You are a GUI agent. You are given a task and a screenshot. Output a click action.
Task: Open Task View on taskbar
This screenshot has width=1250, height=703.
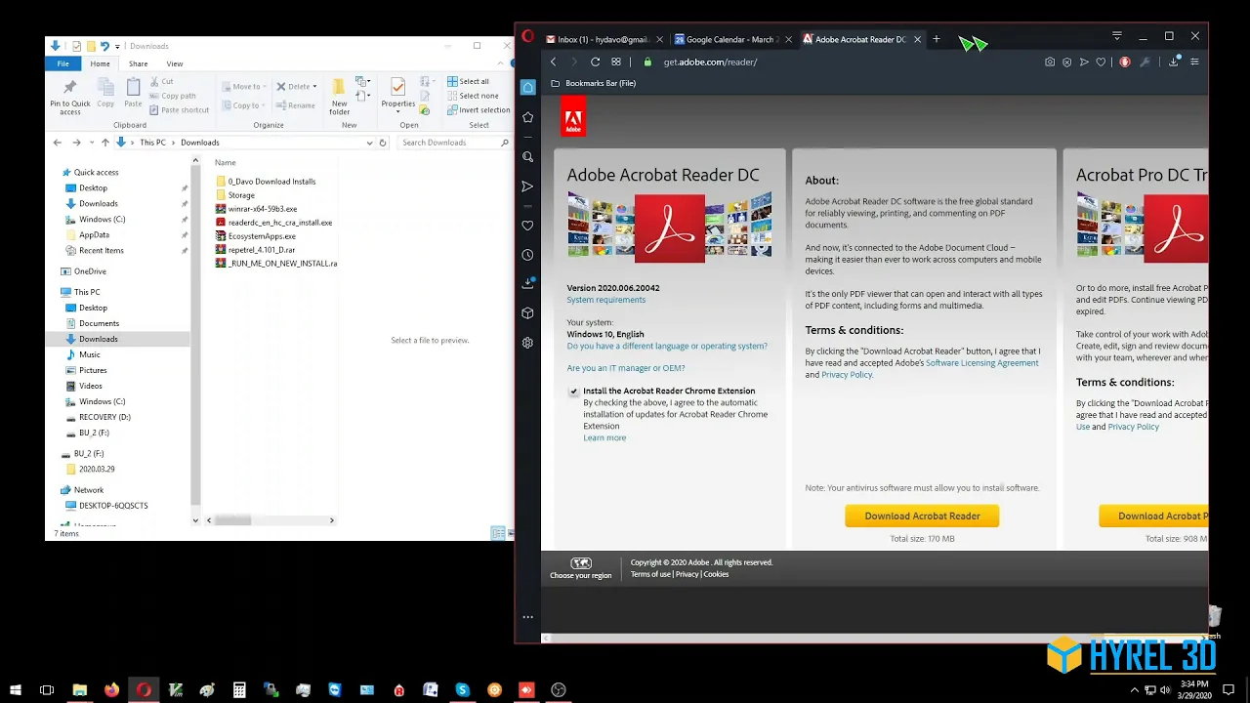pos(47,690)
